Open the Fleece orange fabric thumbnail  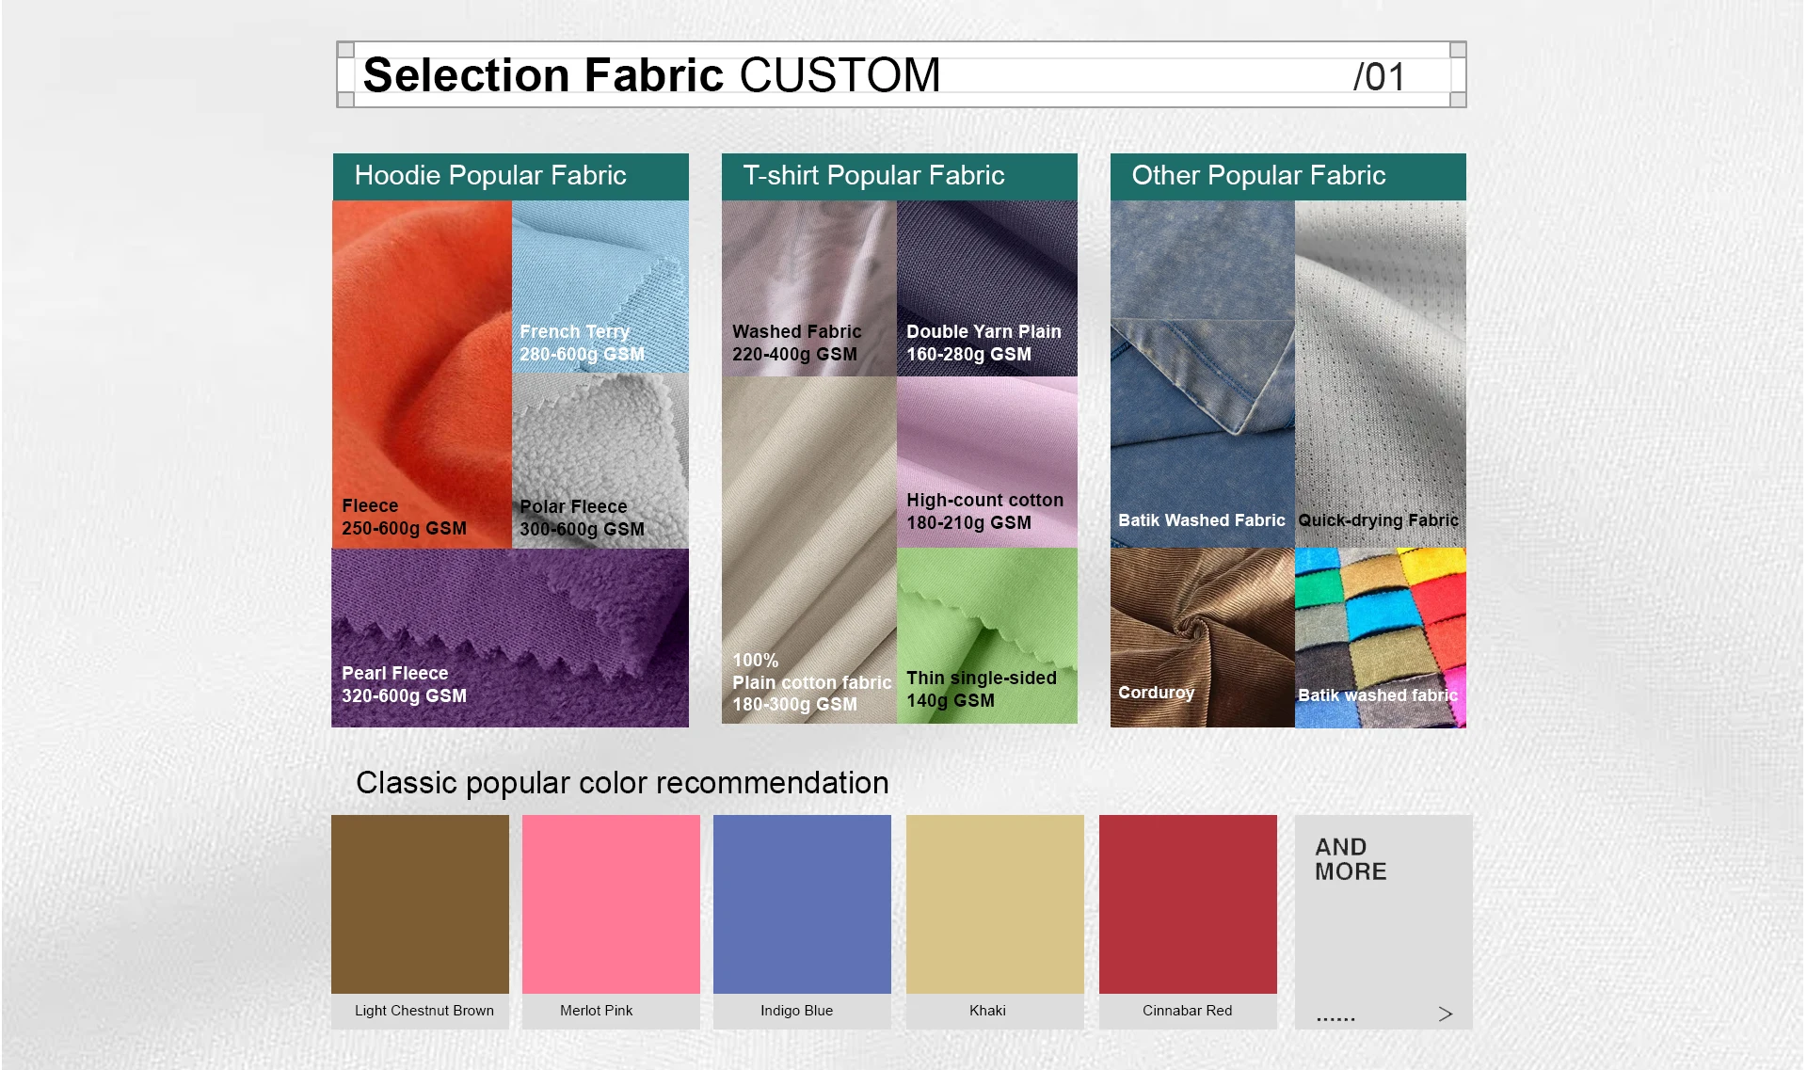422,374
